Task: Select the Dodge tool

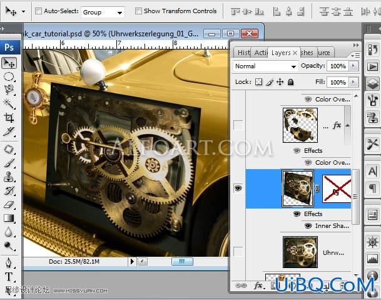Action: (x=9, y=246)
